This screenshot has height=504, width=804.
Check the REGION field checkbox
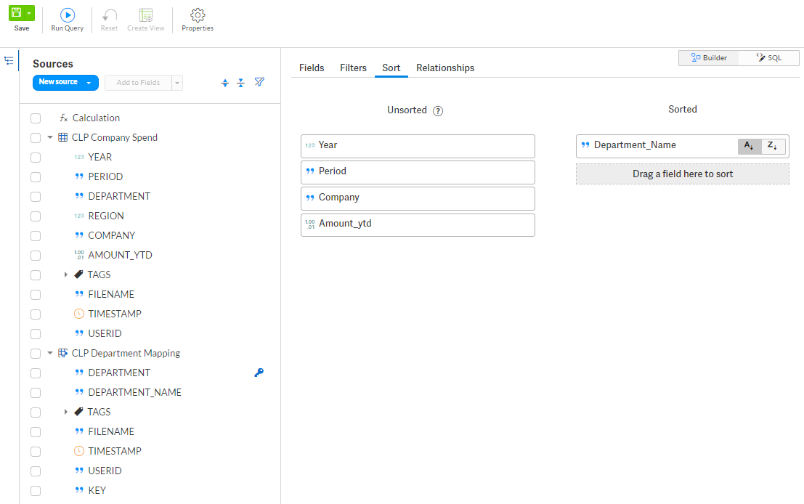[x=36, y=216]
